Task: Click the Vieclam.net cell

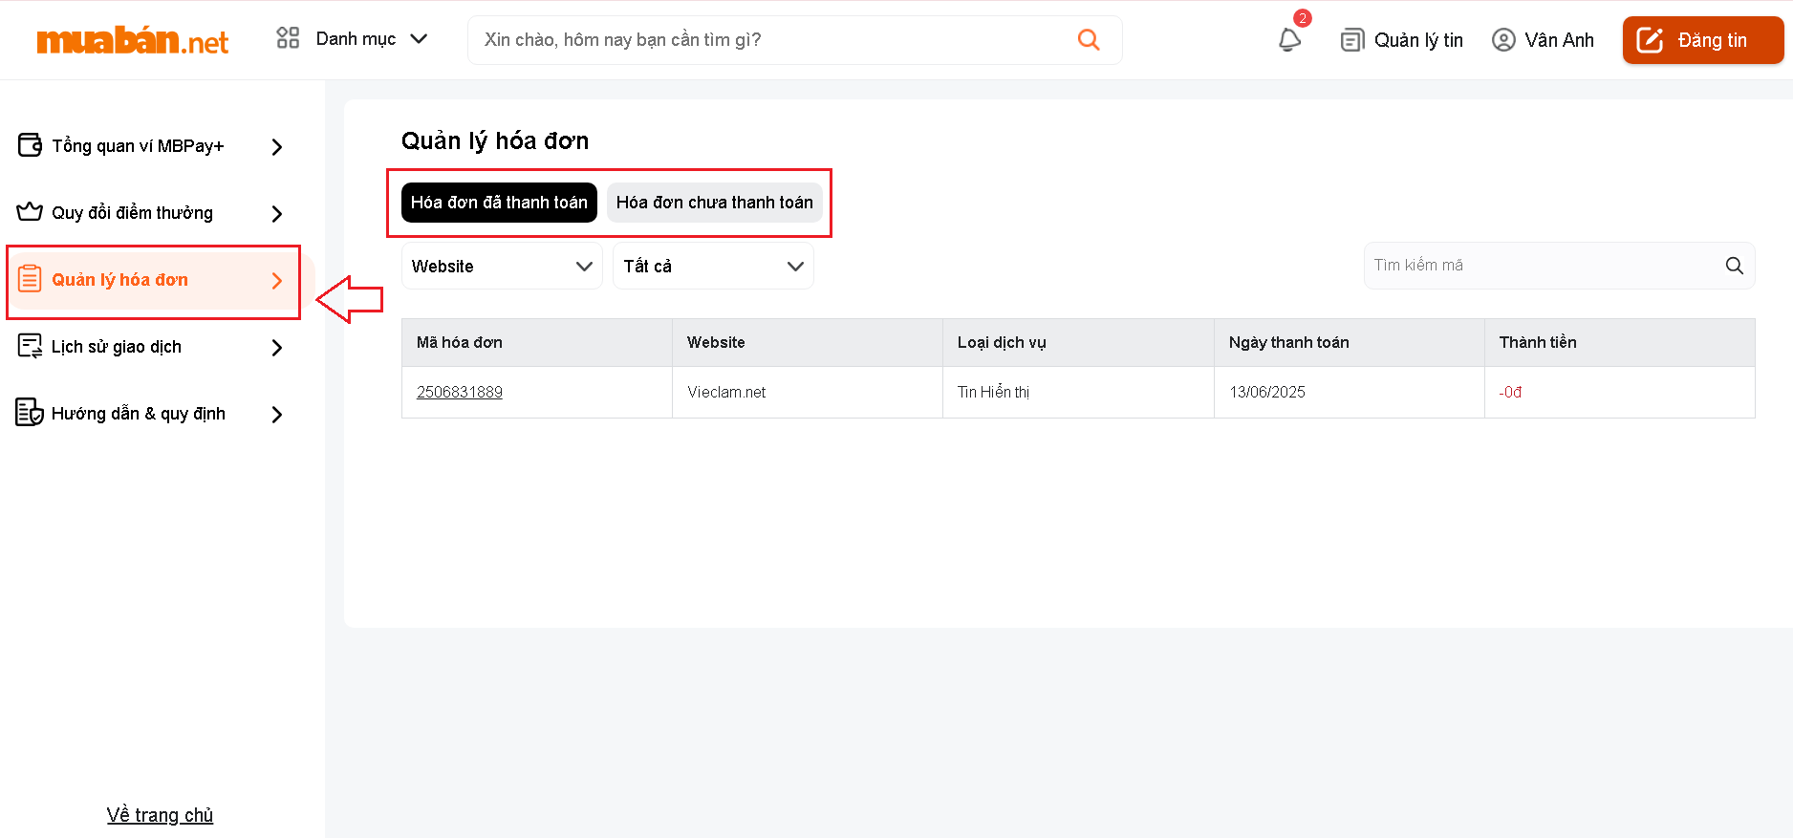Action: pos(808,392)
